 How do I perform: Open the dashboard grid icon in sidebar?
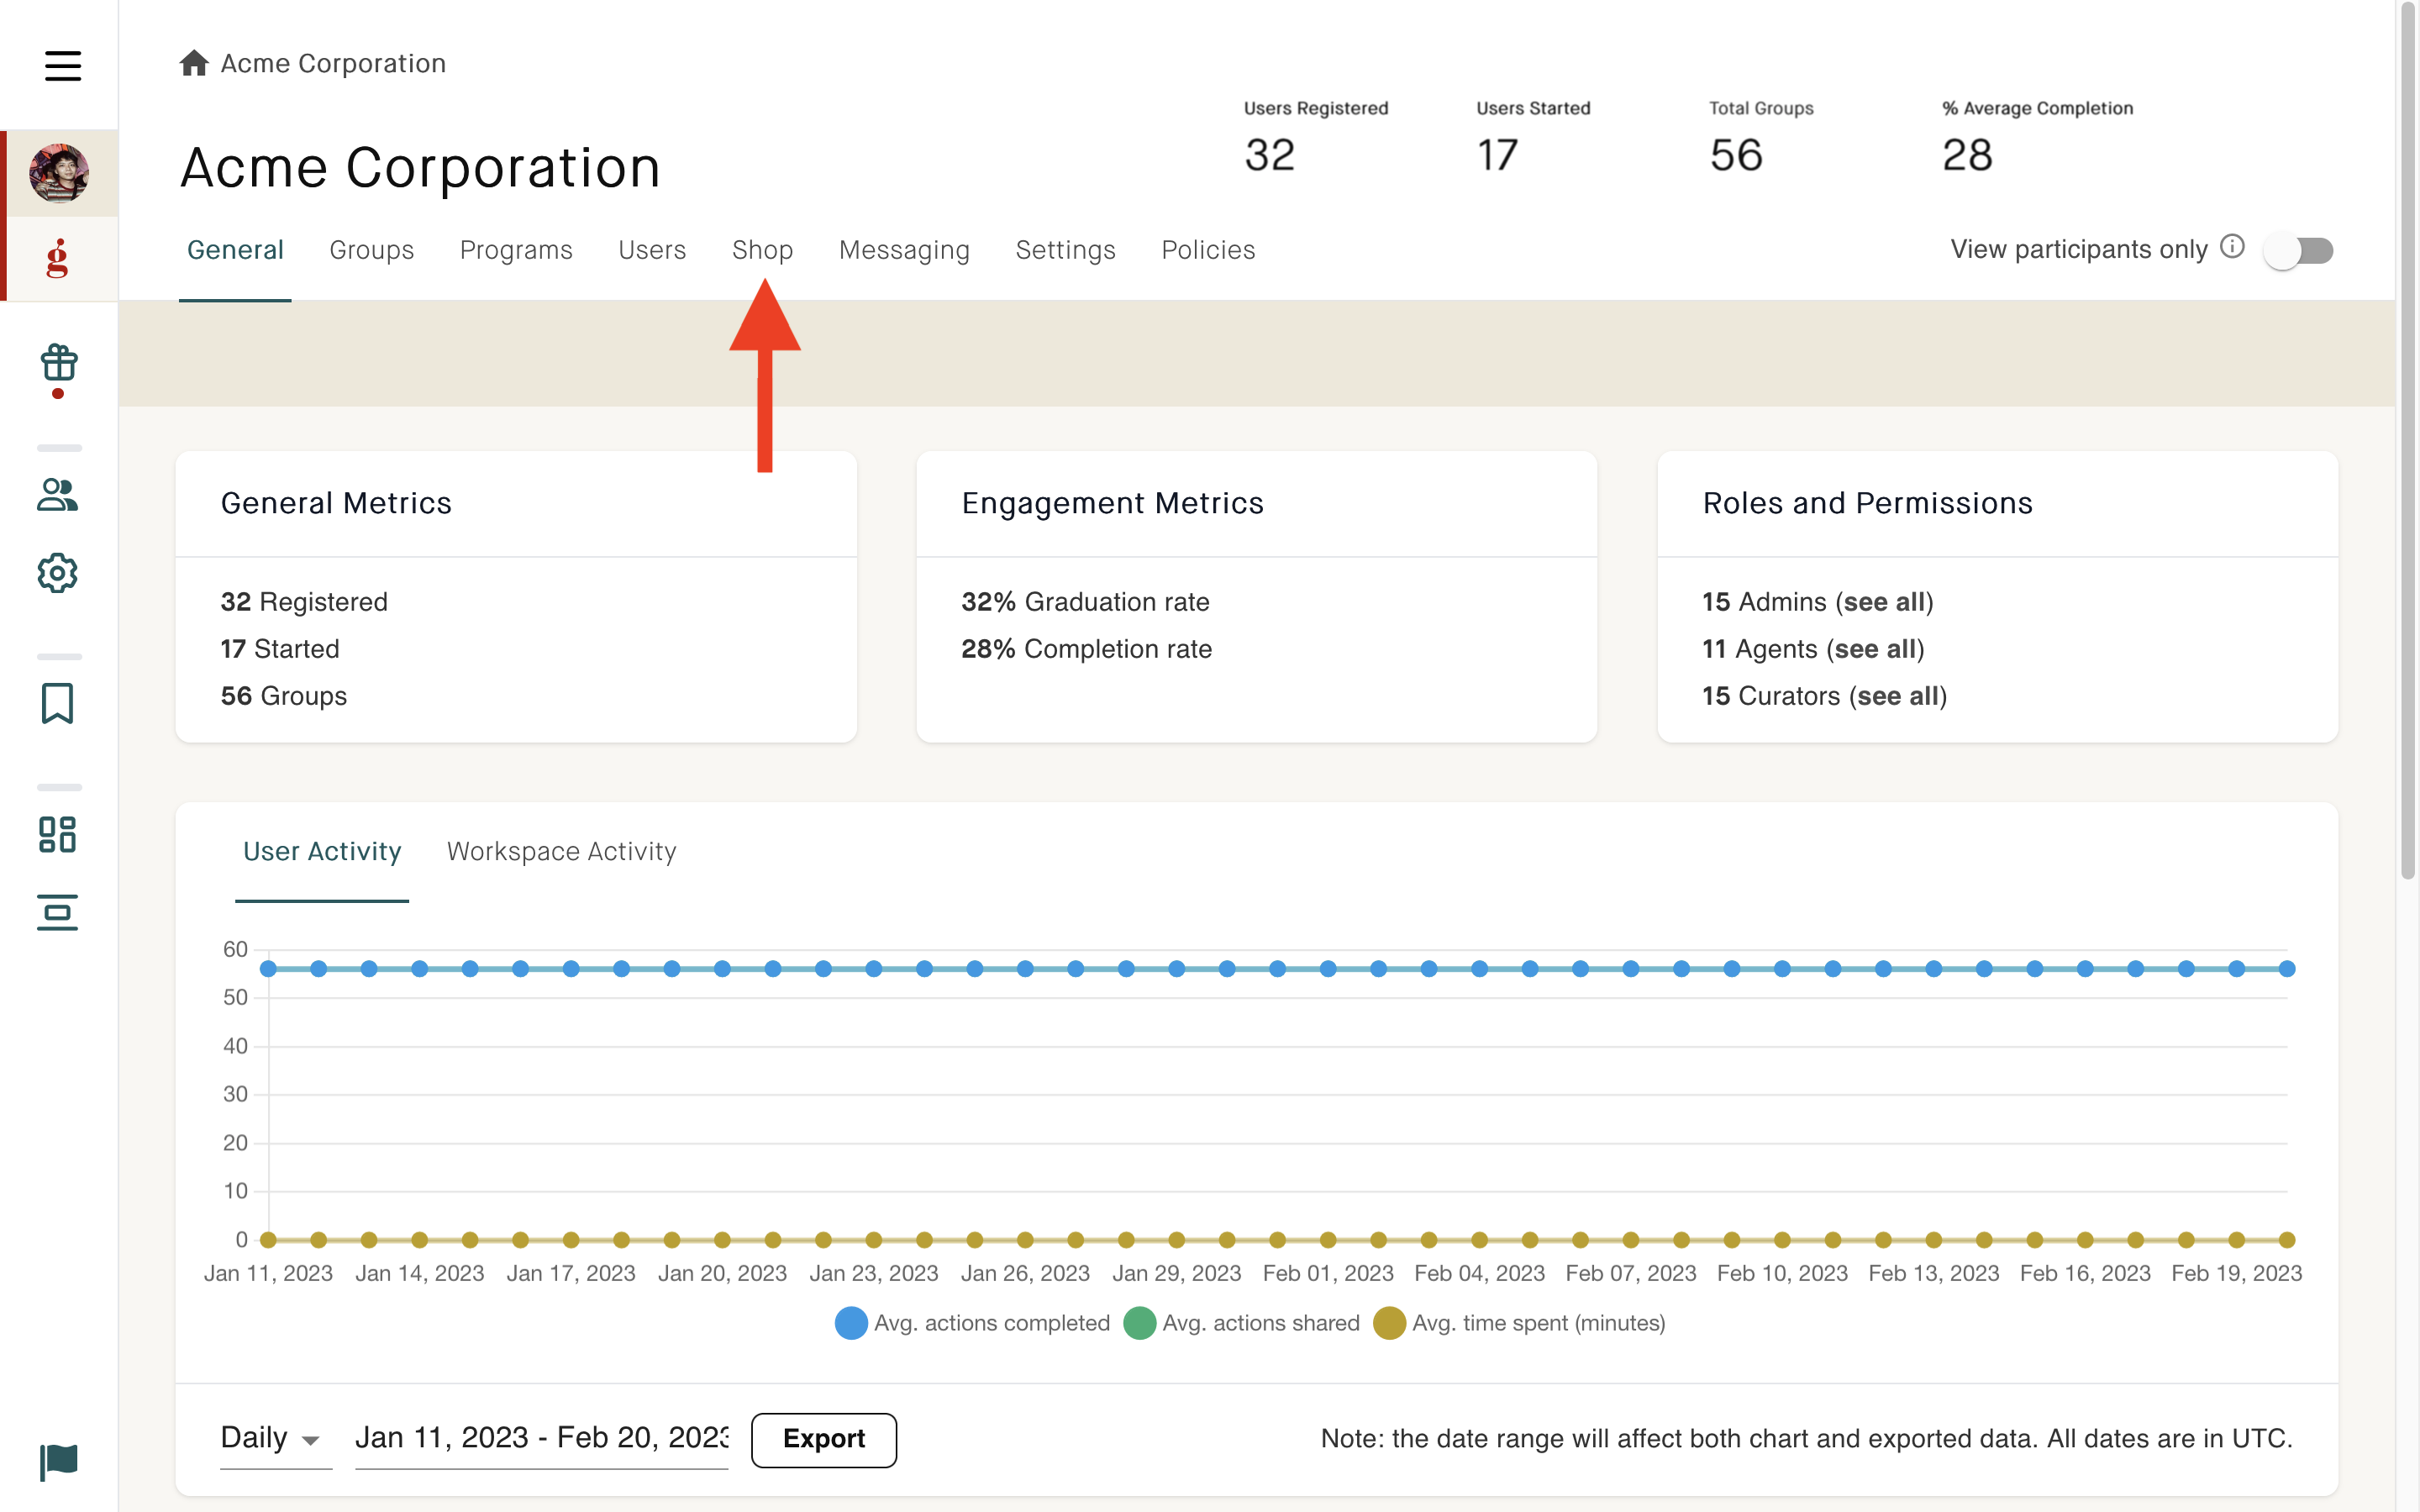58,834
